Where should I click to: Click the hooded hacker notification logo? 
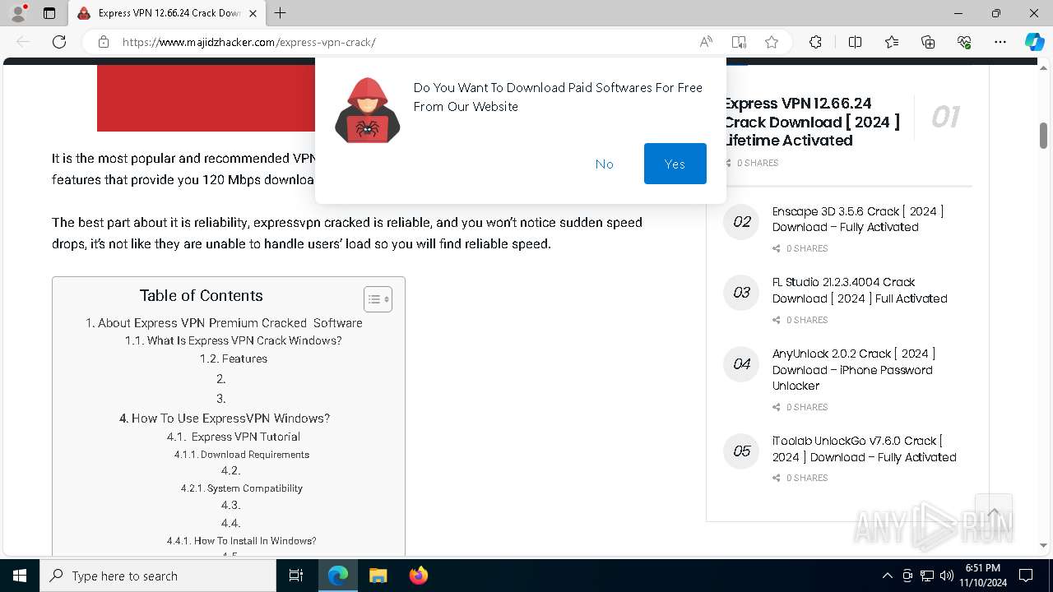click(367, 110)
